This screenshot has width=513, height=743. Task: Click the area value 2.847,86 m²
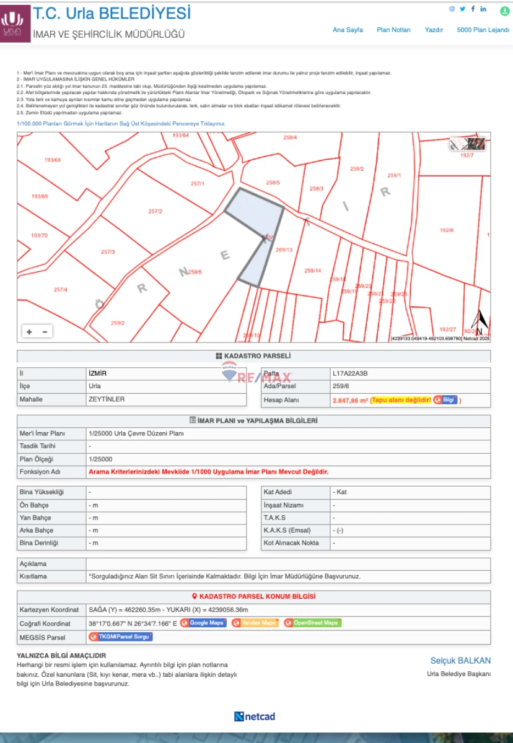pos(350,400)
